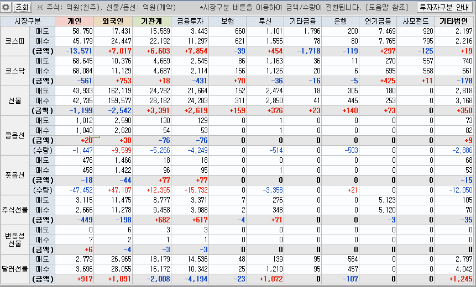The width and height of the screenshot is (476, 287).
Task: Toggle the 달러선물 market row button
Action: [15, 269]
